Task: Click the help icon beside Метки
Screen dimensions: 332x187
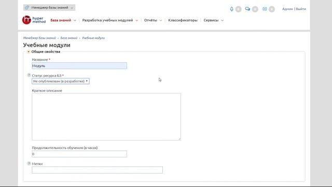Action: coord(29,163)
